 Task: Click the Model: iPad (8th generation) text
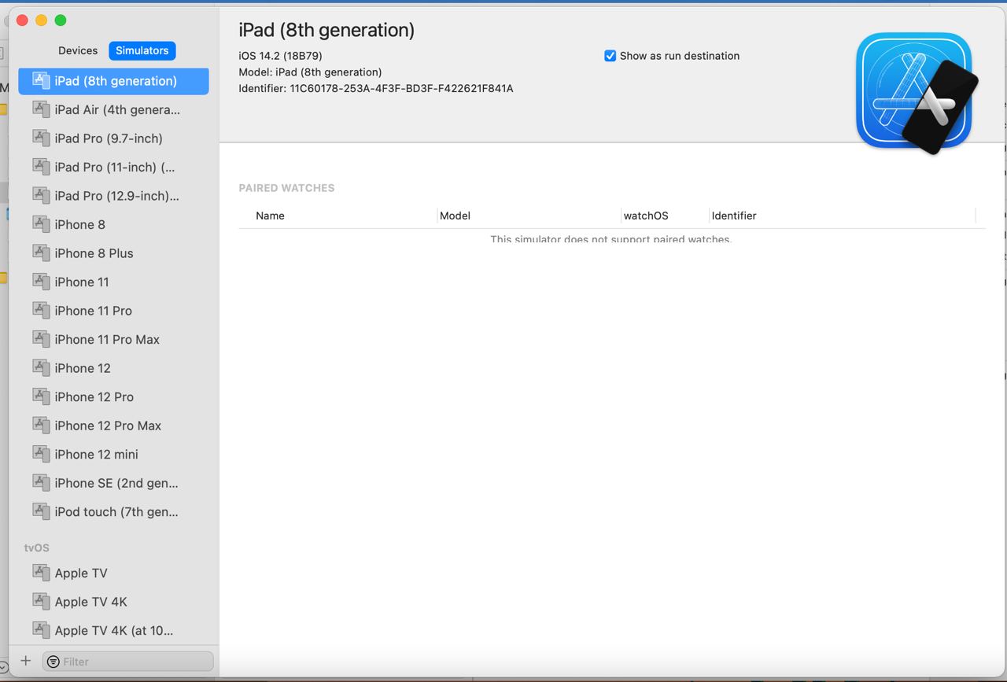[x=310, y=72]
